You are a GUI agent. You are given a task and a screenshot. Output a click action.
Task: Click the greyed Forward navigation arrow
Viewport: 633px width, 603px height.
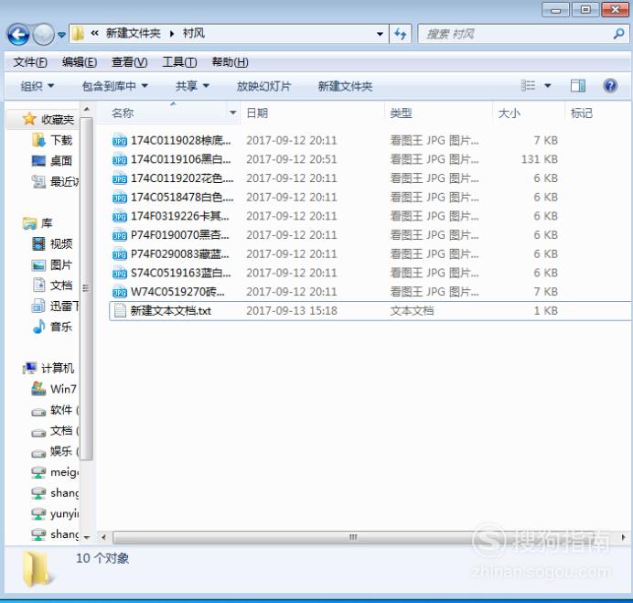(x=43, y=35)
